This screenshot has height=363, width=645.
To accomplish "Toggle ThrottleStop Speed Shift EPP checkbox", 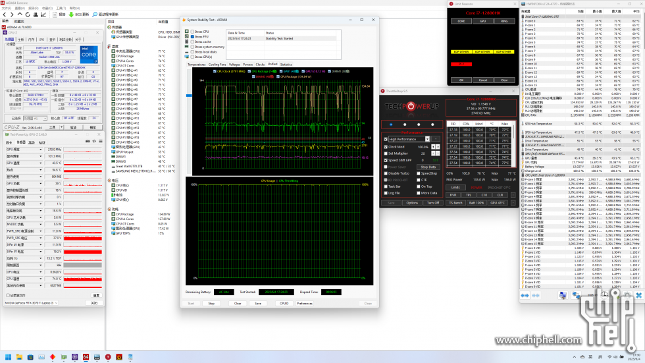I will 386,160.
